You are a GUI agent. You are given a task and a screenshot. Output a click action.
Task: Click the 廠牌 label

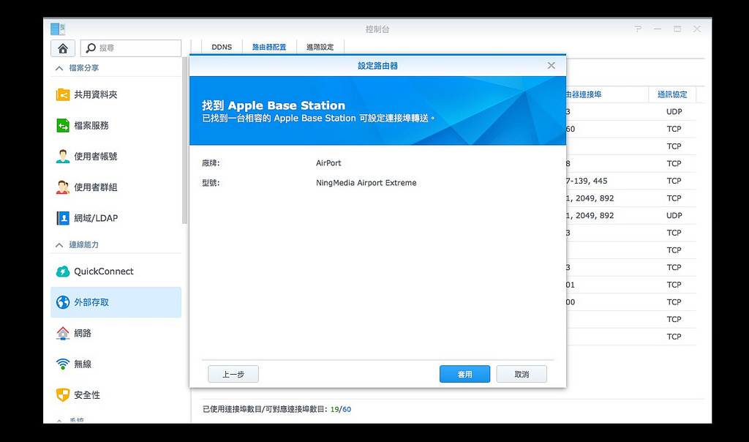[x=211, y=163]
